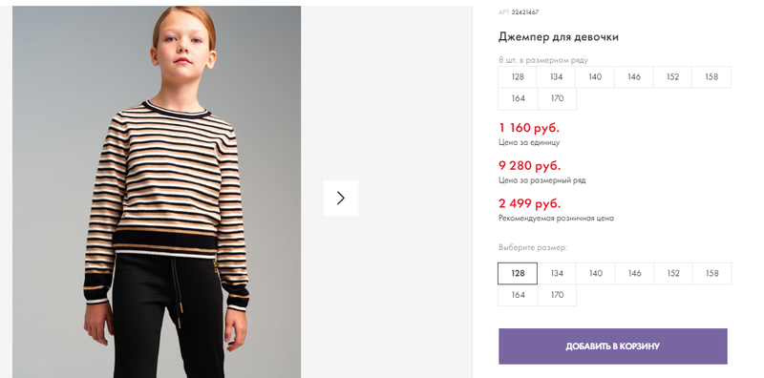Viewport: 764px width, 378px height.
Task: Choose size 152 in size selector
Action: (x=673, y=273)
